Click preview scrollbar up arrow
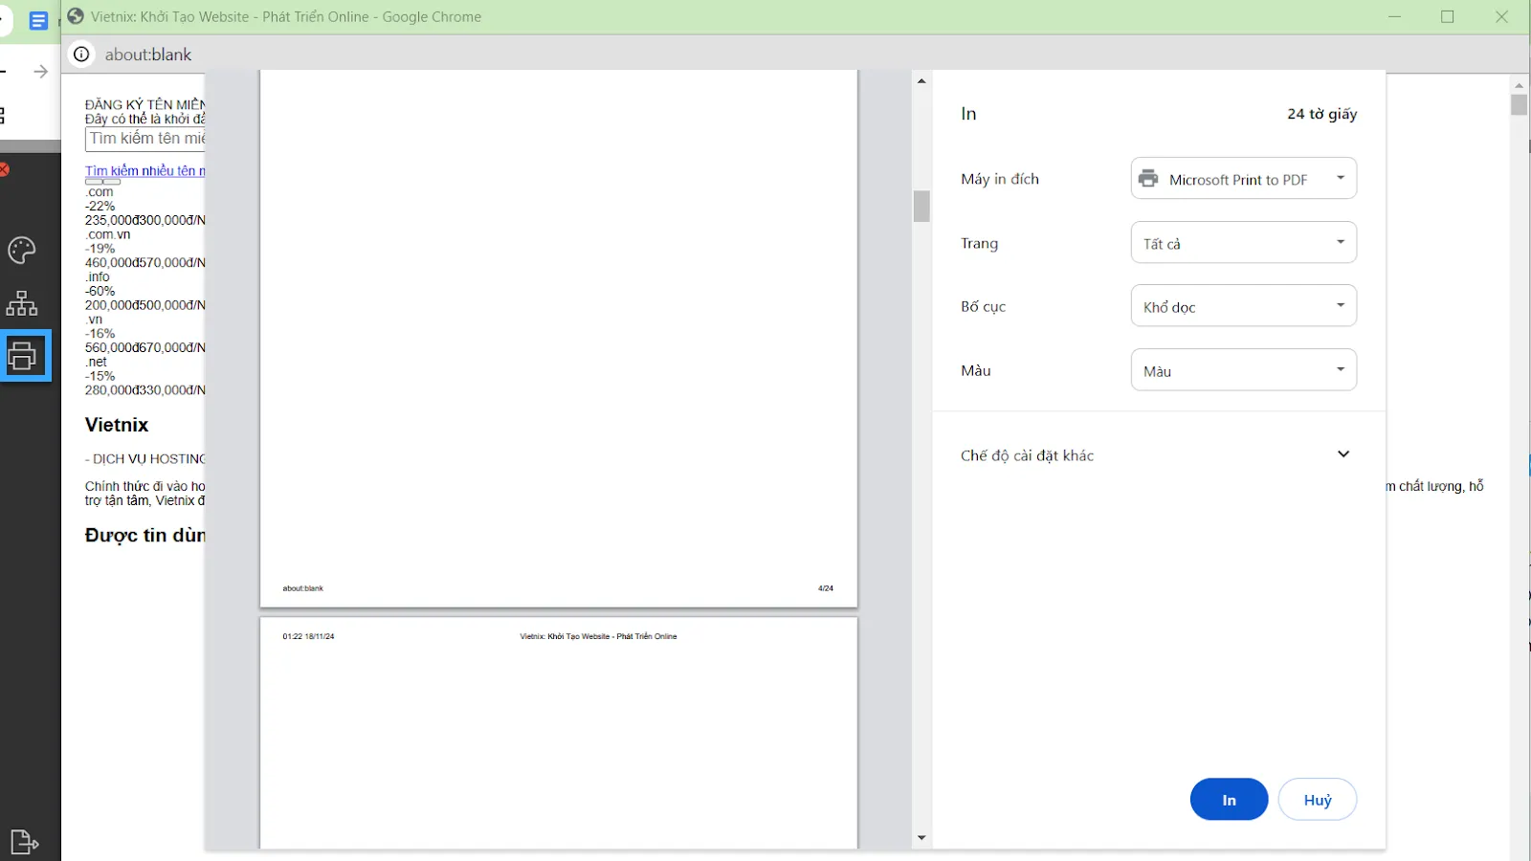Image resolution: width=1531 pixels, height=861 pixels. tap(921, 81)
